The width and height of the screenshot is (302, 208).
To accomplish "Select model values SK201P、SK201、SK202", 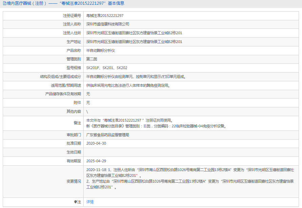I will (x=107, y=68).
